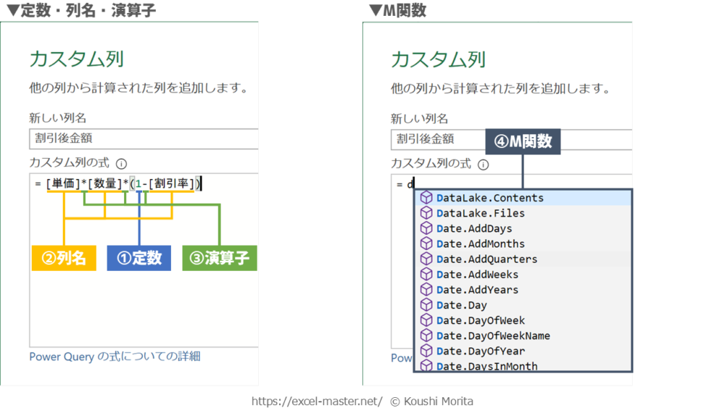Image resolution: width=725 pixels, height=408 pixels.
Task: Pick Date.AddWeeks from the function suggestions
Action: click(477, 274)
